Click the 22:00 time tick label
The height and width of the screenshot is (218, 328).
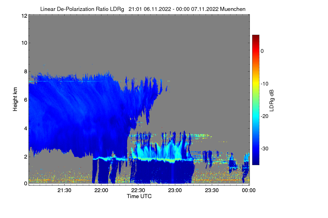click(101, 190)
